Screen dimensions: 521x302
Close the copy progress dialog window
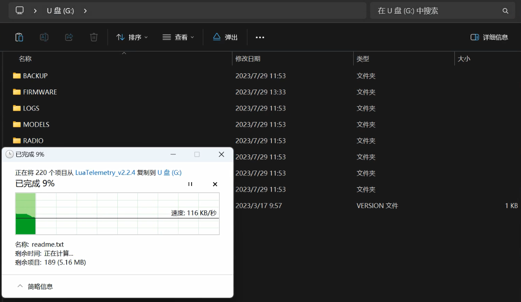(x=221, y=154)
